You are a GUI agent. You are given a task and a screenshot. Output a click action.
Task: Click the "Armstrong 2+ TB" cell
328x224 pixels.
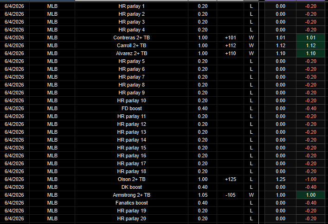(131, 195)
